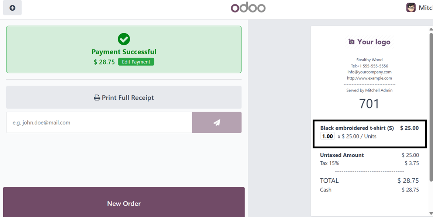The image size is (433, 217).
Task: Start a New Order
Action: pyautogui.click(x=124, y=203)
